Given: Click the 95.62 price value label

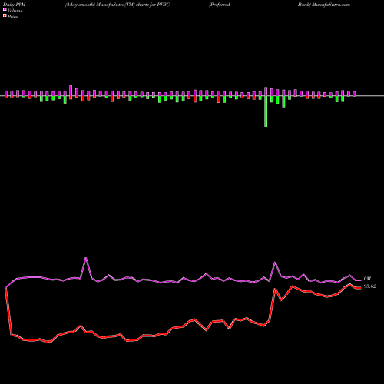Looking at the screenshot, I should [370, 286].
